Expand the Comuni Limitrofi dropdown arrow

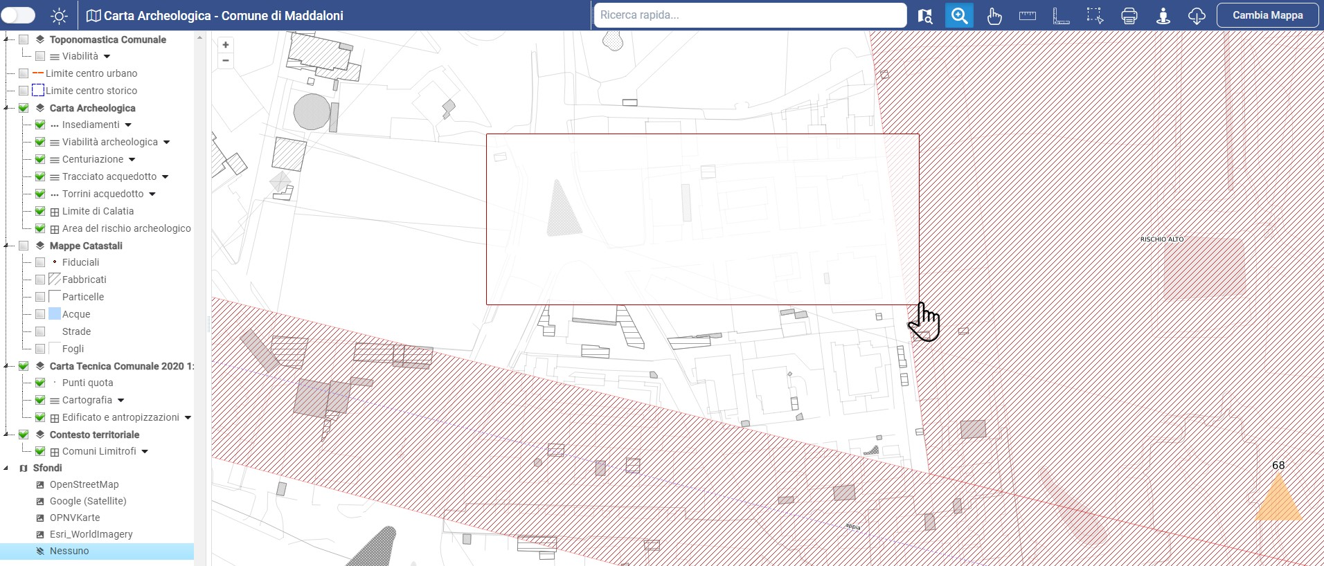[145, 452]
